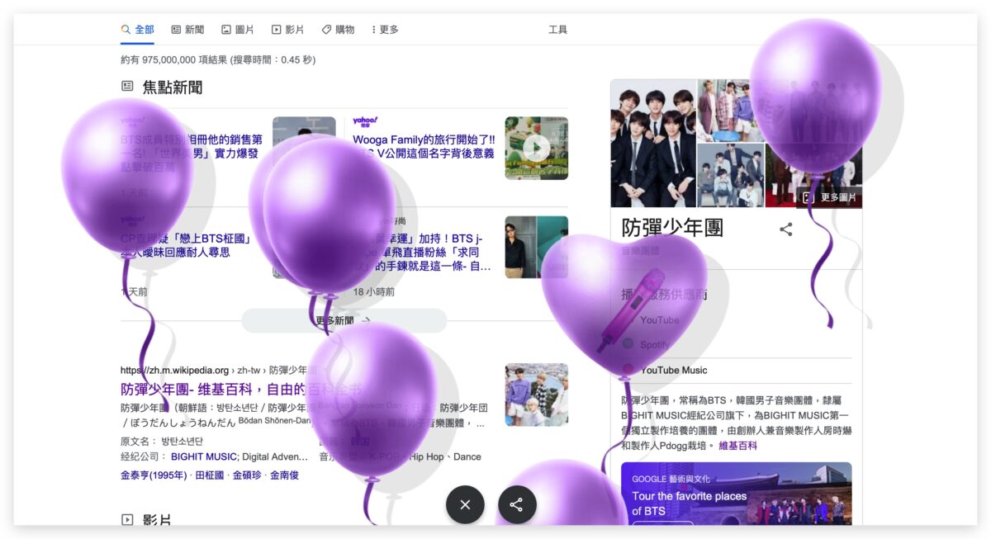Close the balloon animation with X button

pos(465,504)
